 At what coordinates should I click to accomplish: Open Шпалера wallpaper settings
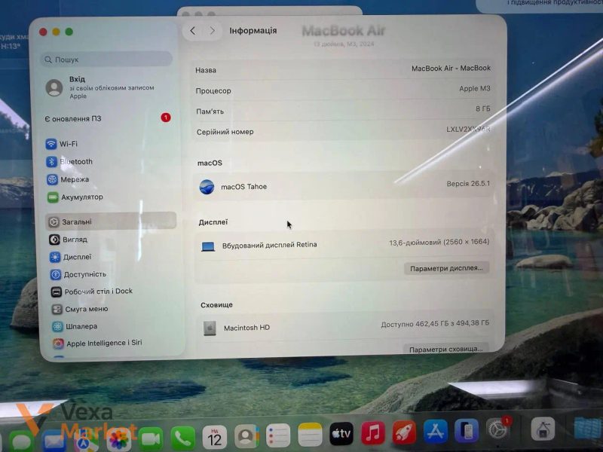[75, 326]
